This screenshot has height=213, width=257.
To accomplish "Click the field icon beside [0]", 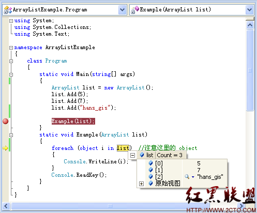I will 150,163.
